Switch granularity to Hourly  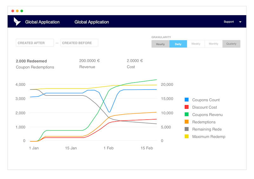coord(160,44)
